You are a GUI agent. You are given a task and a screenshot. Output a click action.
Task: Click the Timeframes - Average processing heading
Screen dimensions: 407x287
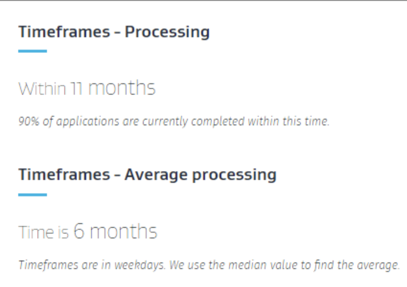coord(147,175)
